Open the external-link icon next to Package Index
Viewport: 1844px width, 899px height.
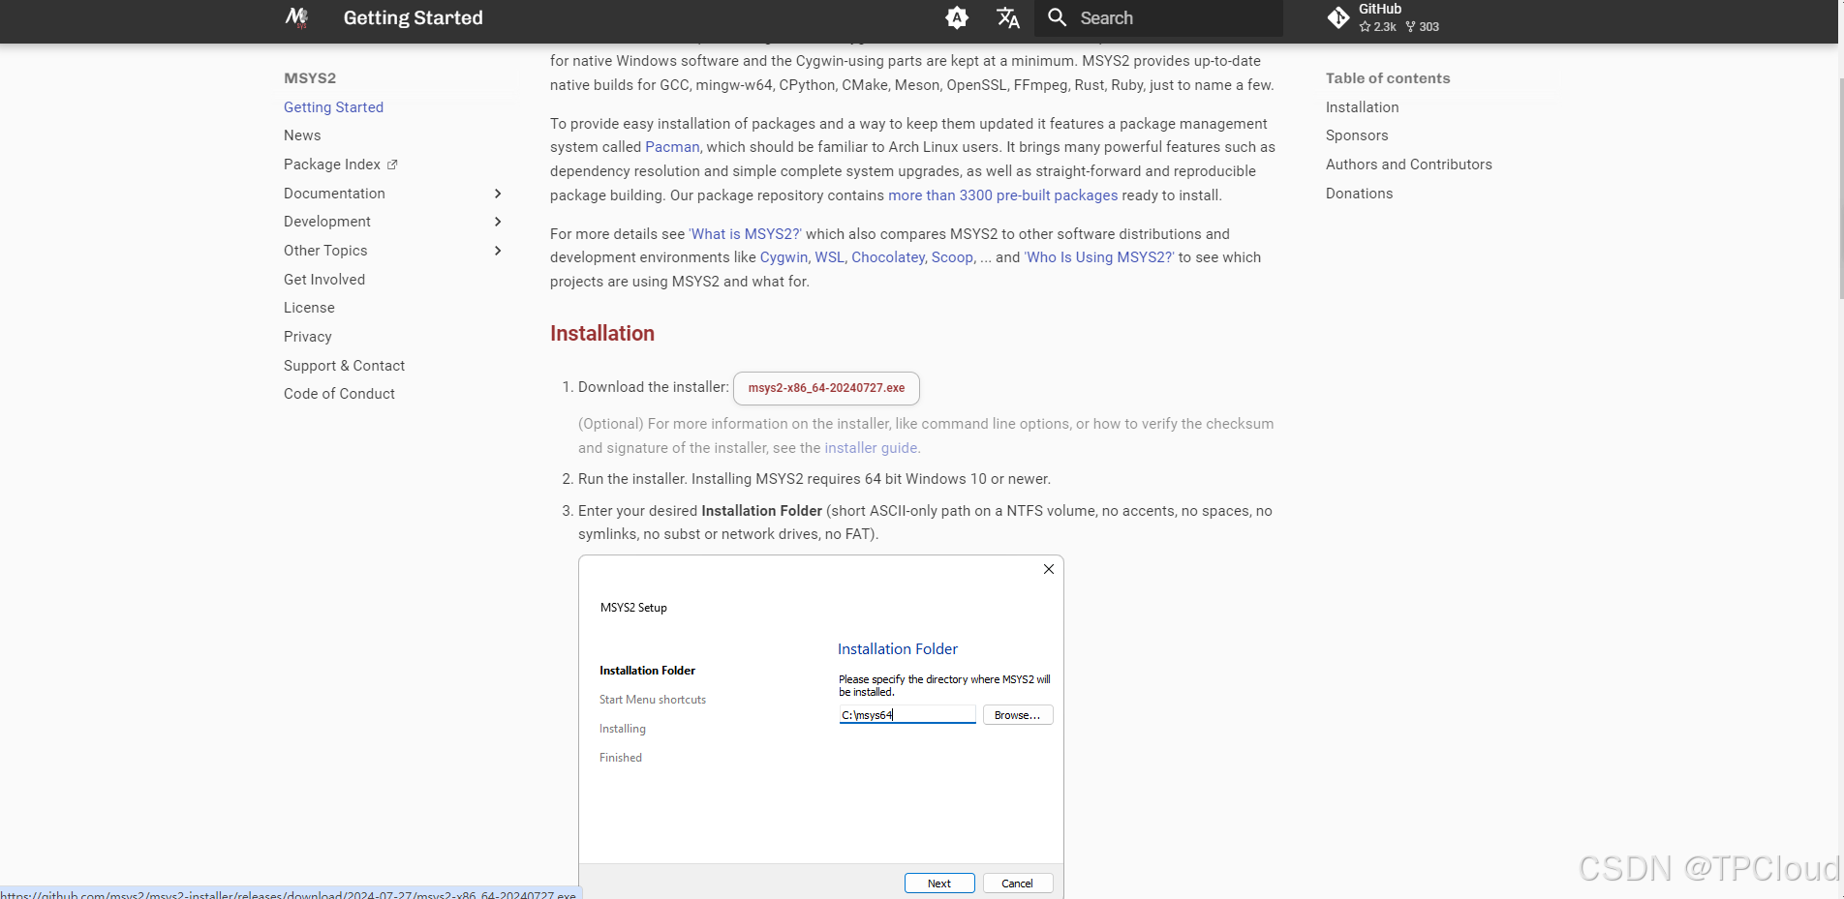click(392, 165)
